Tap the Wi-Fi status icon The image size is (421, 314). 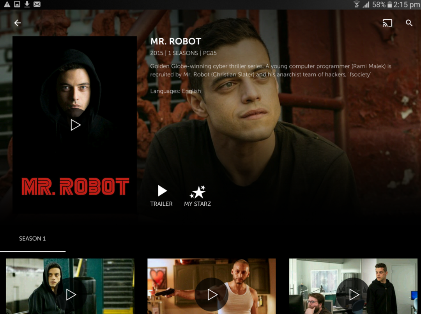[x=357, y=4]
